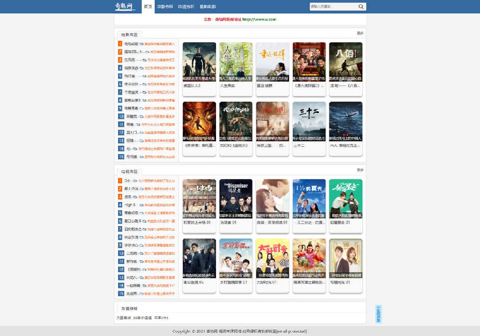Open the announcement URL link
480x336 pixels.
(259, 19)
